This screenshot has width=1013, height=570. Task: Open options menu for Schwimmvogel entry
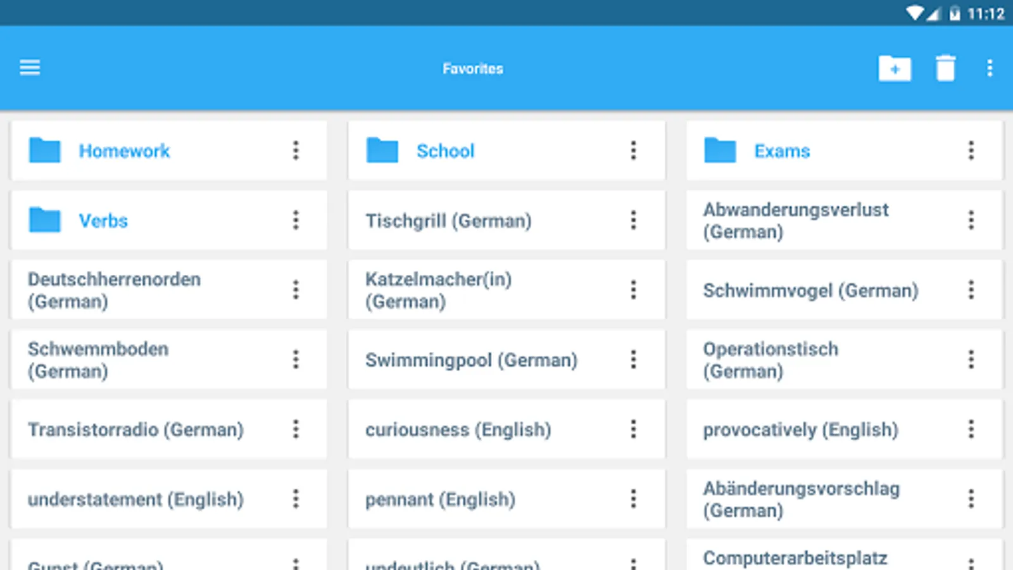(x=971, y=290)
